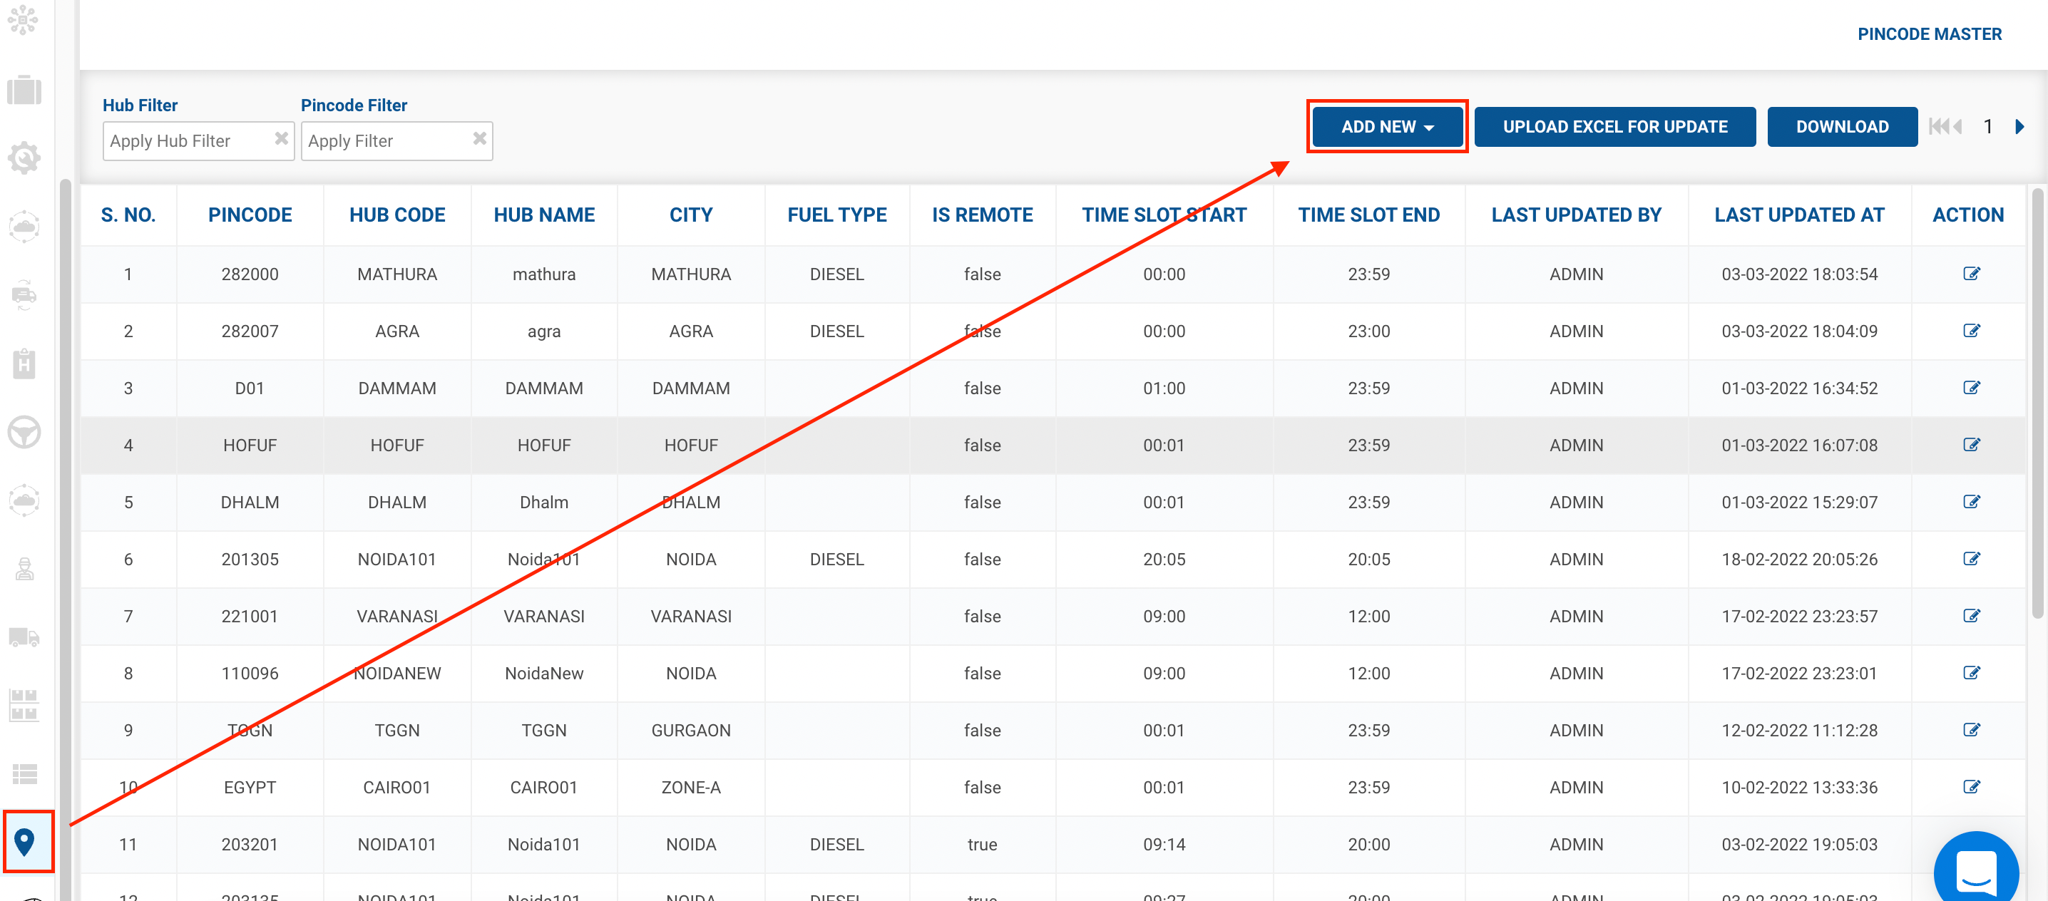This screenshot has height=901, width=2048.
Task: Click UPLOAD EXCEL FOR UPDATE button
Action: pos(1614,127)
